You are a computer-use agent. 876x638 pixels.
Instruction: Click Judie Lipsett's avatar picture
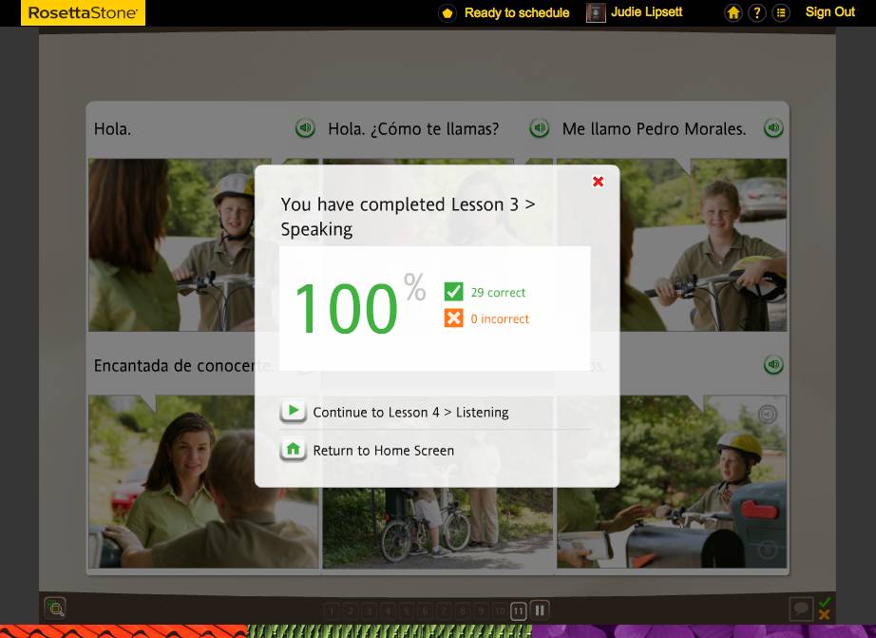[x=596, y=13]
